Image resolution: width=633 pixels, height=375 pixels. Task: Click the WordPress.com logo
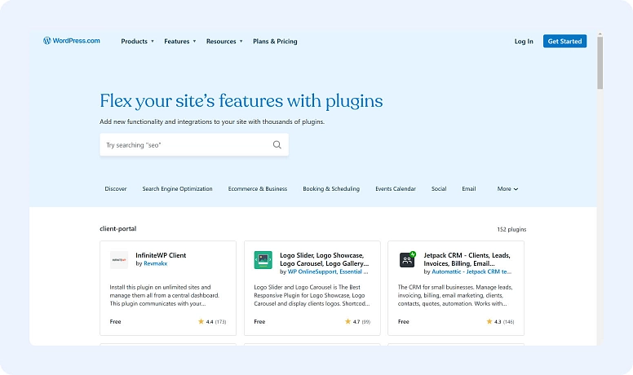(x=72, y=41)
